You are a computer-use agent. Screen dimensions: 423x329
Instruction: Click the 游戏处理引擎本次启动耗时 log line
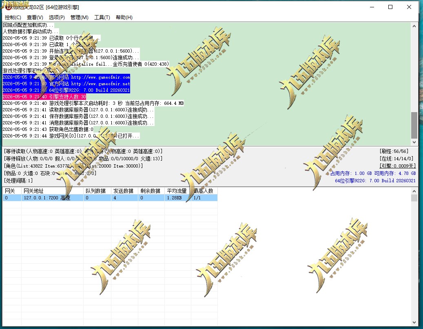pos(93,103)
